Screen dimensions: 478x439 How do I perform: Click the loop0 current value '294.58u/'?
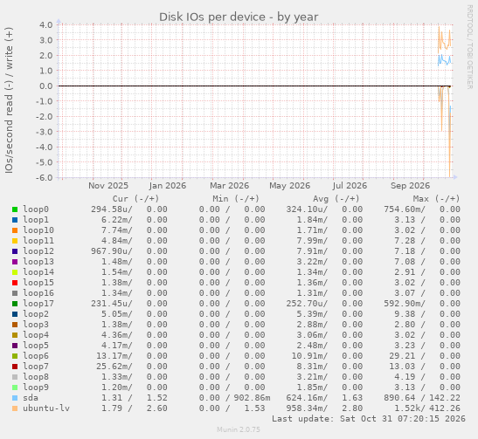[112, 209]
